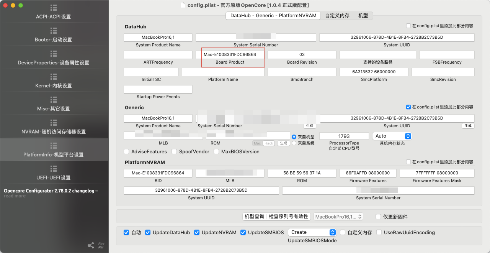The width and height of the screenshot is (490, 253).
Task: Click the PayPal donate icon
Action: tap(101, 245)
